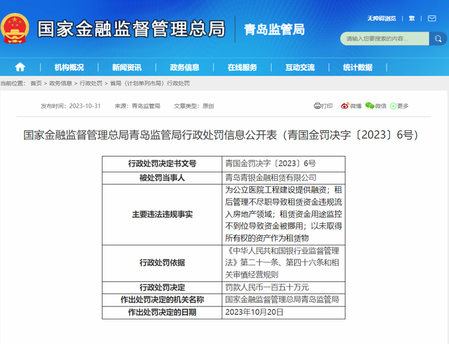Click the 作出处罚决定的日期 row header
The width and height of the screenshot is (449, 344).
coord(162,312)
